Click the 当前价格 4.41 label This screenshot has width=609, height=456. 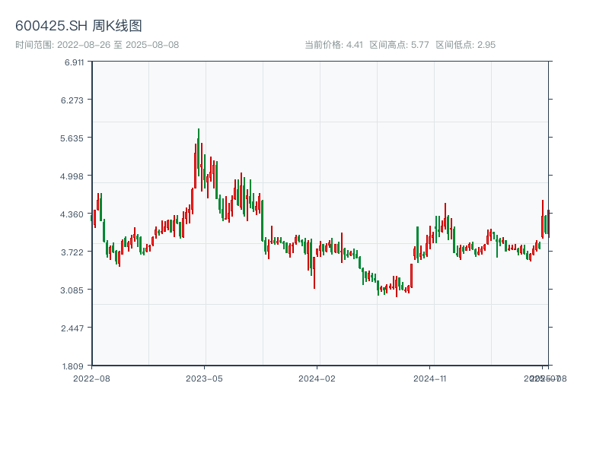pyautogui.click(x=334, y=45)
